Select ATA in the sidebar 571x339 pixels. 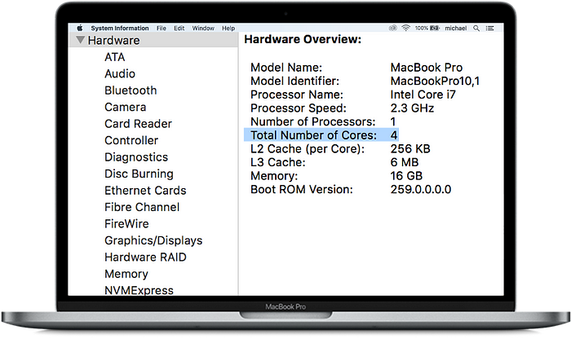tap(115, 57)
